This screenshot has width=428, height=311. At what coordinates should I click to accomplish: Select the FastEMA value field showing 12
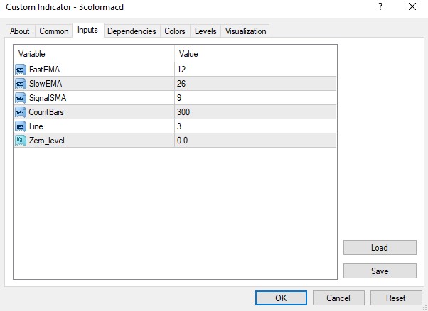pos(255,69)
